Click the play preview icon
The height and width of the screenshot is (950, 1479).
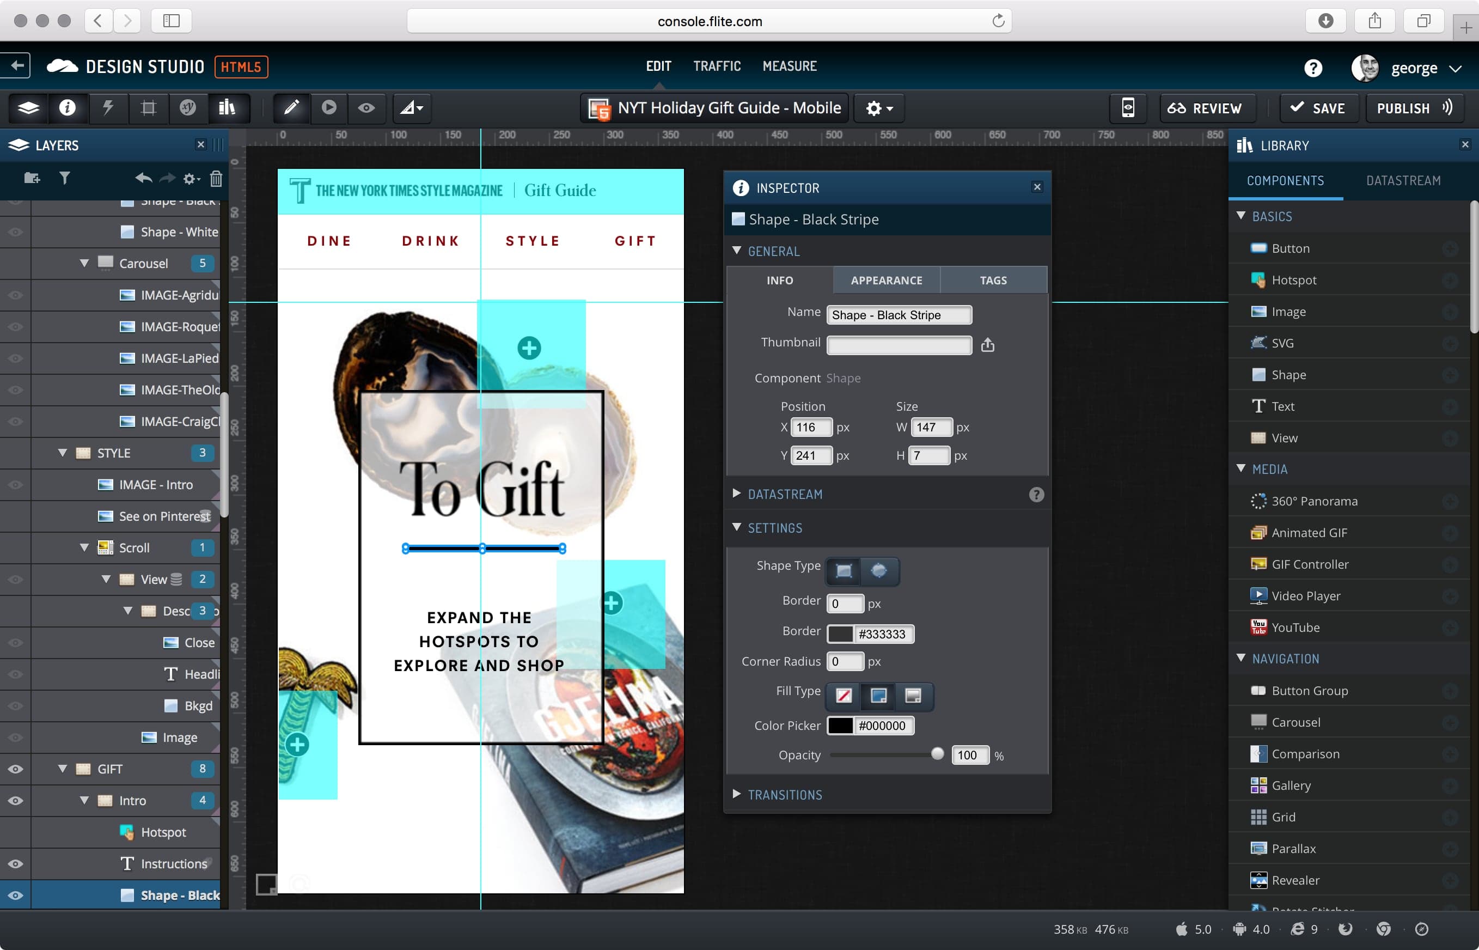pos(329,108)
